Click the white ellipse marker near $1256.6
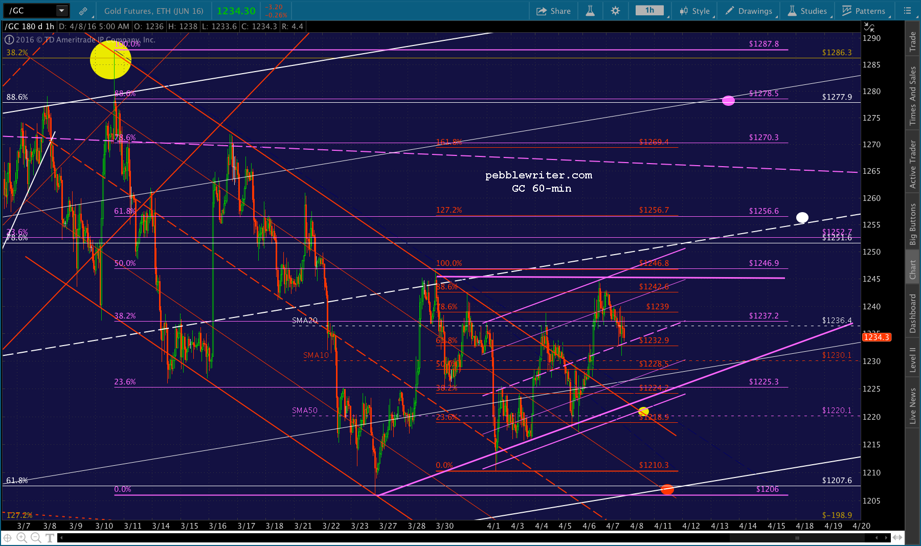The height and width of the screenshot is (546, 921). click(x=802, y=218)
